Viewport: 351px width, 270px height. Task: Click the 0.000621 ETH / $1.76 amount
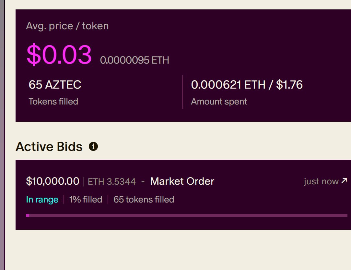click(x=247, y=85)
